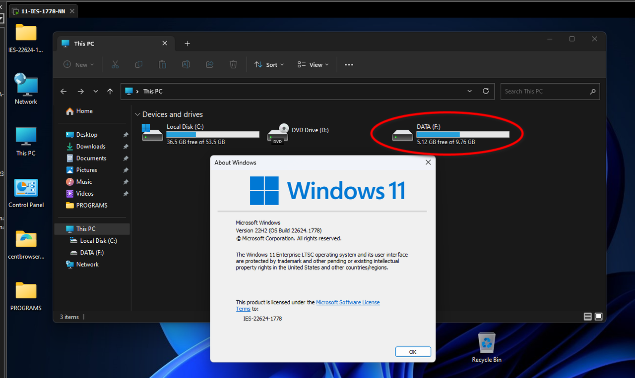Go forward with the right arrow
The height and width of the screenshot is (378, 635).
pyautogui.click(x=80, y=91)
